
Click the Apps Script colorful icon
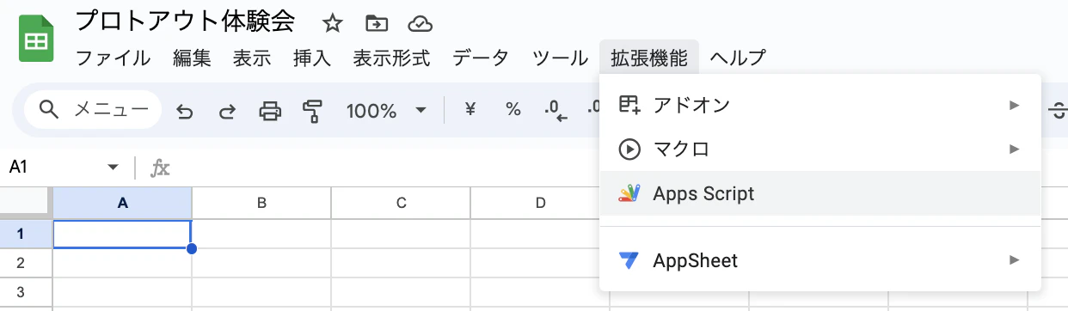[x=629, y=193]
